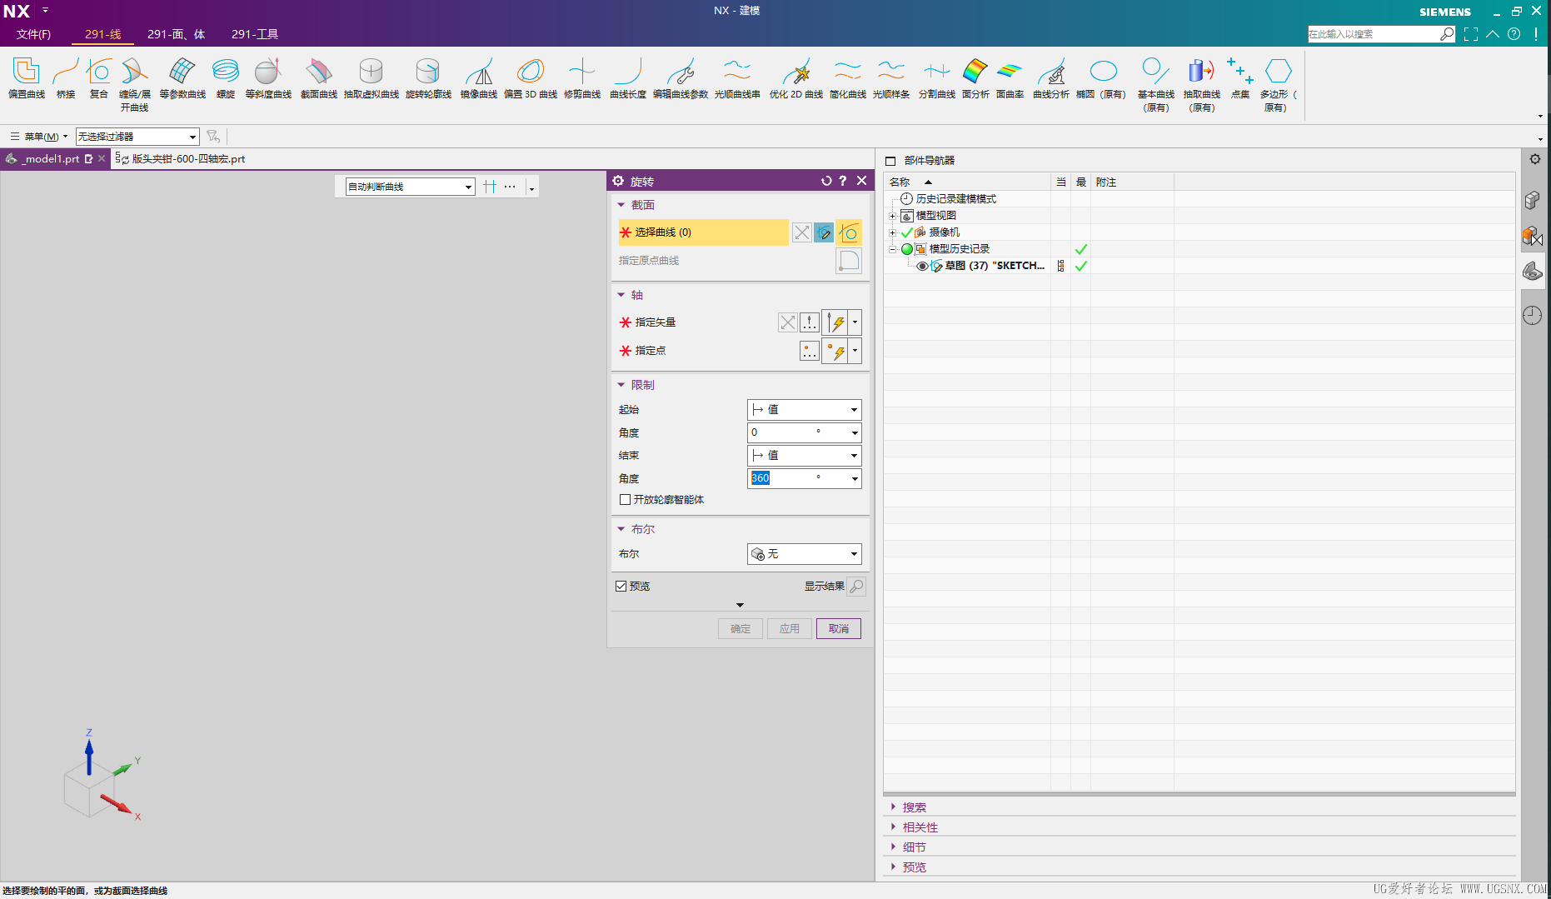Select the 抽取虚拟曲线 extract virtual curve tool
1551x899 pixels.
372,78
